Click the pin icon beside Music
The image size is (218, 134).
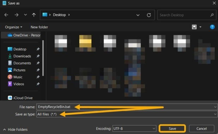pyautogui.click(x=38, y=77)
